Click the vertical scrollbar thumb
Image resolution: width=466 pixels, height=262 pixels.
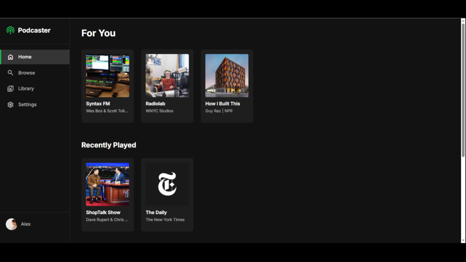coord(463,91)
